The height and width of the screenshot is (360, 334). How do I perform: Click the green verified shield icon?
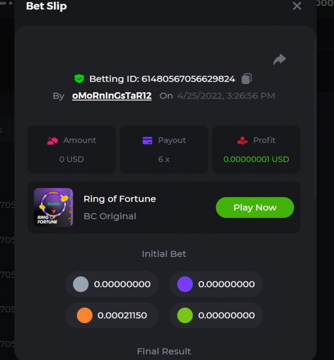coord(79,79)
